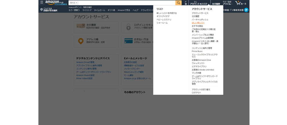Click アカウントの切り替え in flyout
This screenshot has width=287, height=125.
pyautogui.click(x=201, y=90)
